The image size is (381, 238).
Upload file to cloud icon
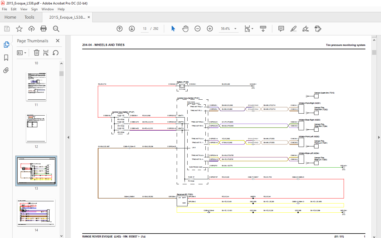31,29
